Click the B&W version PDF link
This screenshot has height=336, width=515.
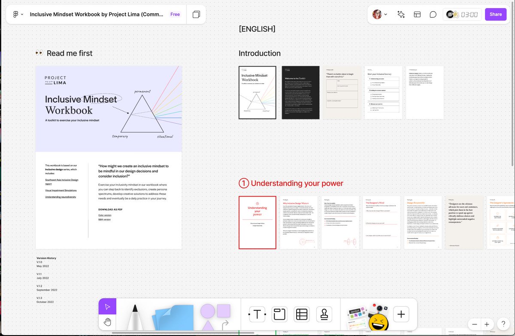point(104,219)
